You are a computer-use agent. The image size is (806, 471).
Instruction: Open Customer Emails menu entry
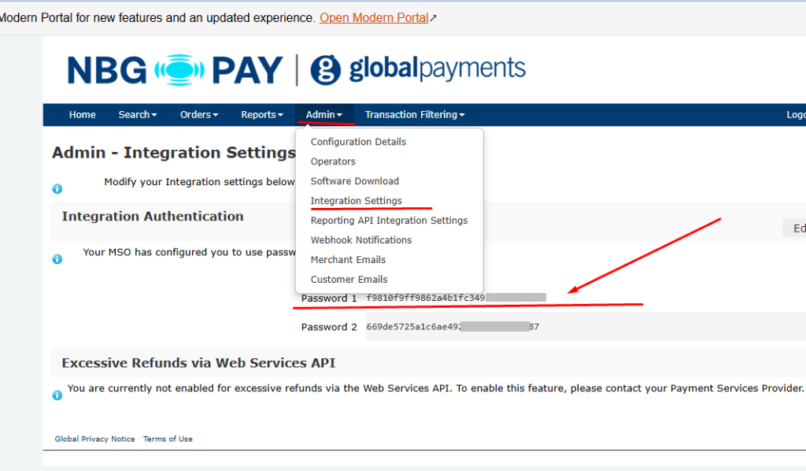point(349,279)
